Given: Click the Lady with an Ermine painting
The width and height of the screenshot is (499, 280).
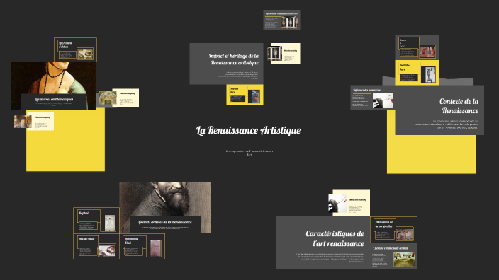Looking at the screenshot, I should 54,78.
